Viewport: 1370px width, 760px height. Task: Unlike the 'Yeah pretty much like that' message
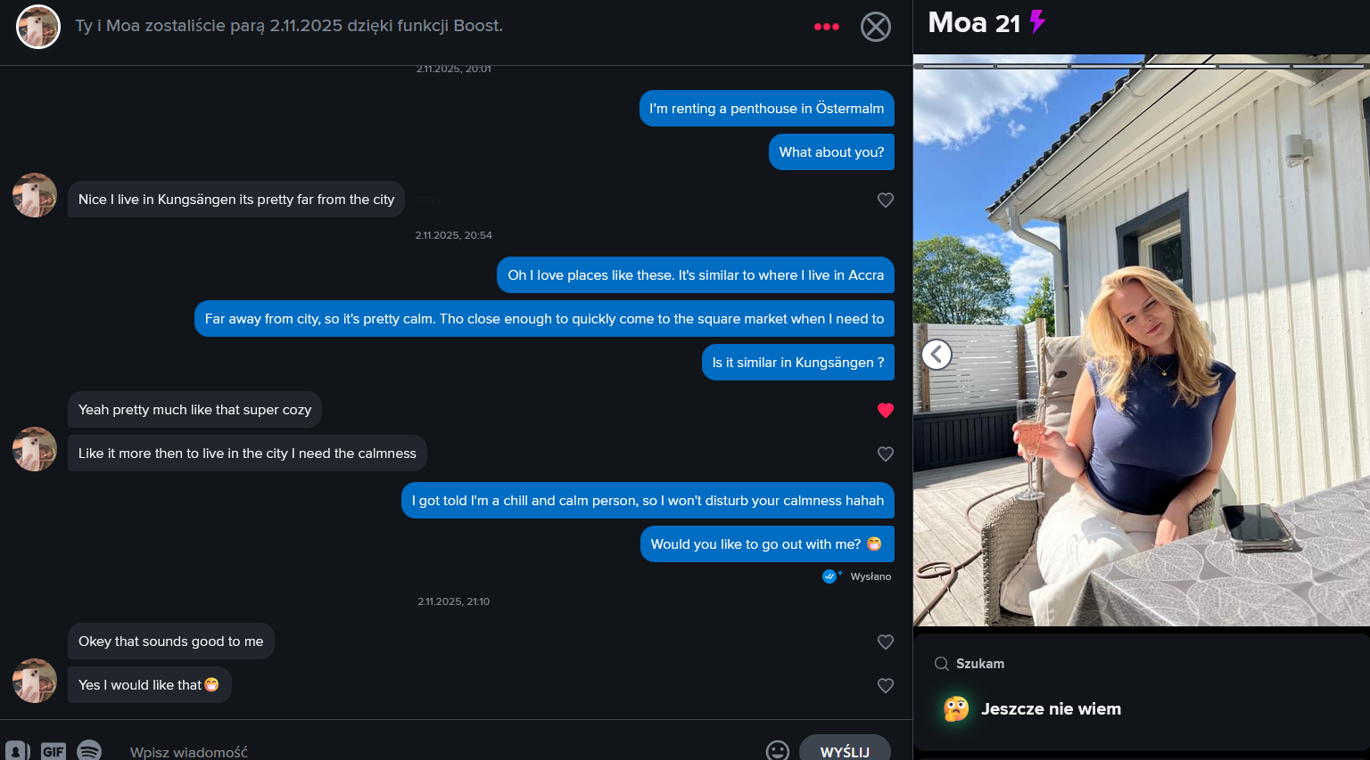(x=886, y=410)
